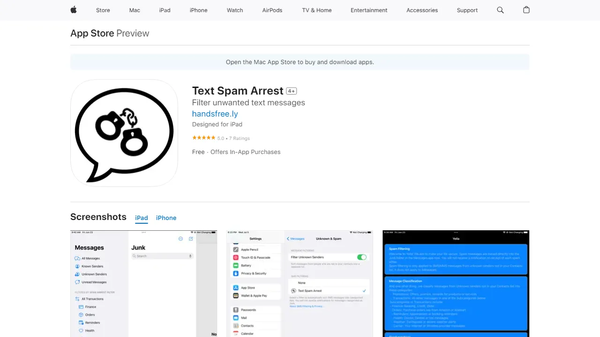Click the Text Spam Arrest title

(238, 91)
